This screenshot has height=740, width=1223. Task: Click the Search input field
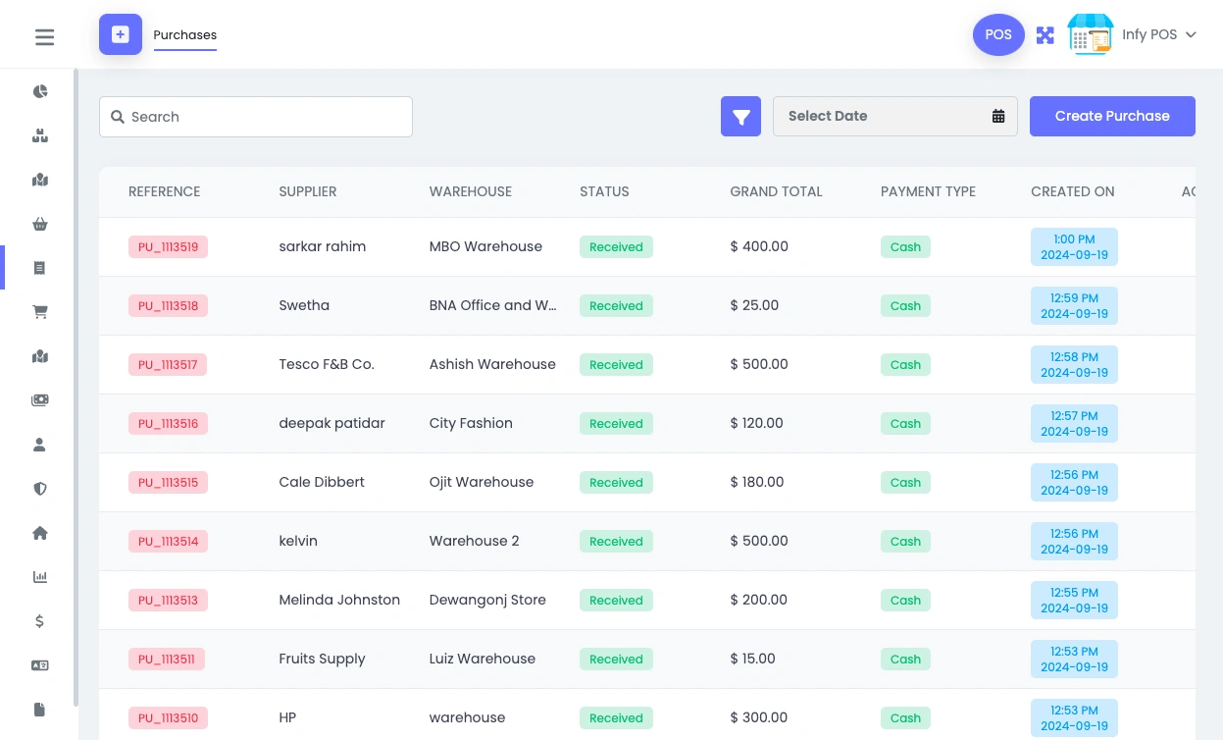(x=265, y=117)
